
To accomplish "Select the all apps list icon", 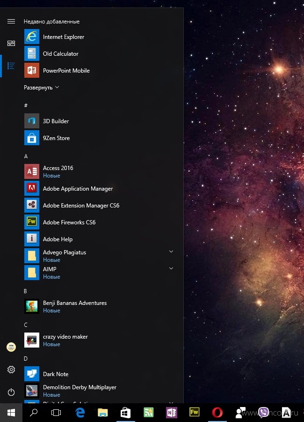I will 11,66.
